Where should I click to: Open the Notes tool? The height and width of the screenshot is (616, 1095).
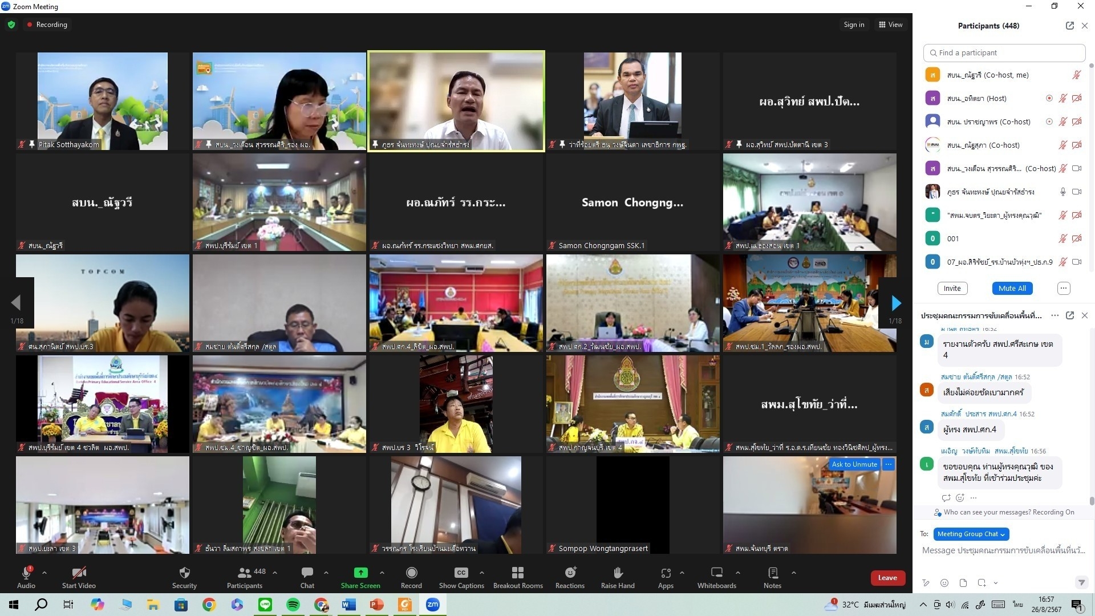[x=773, y=573]
